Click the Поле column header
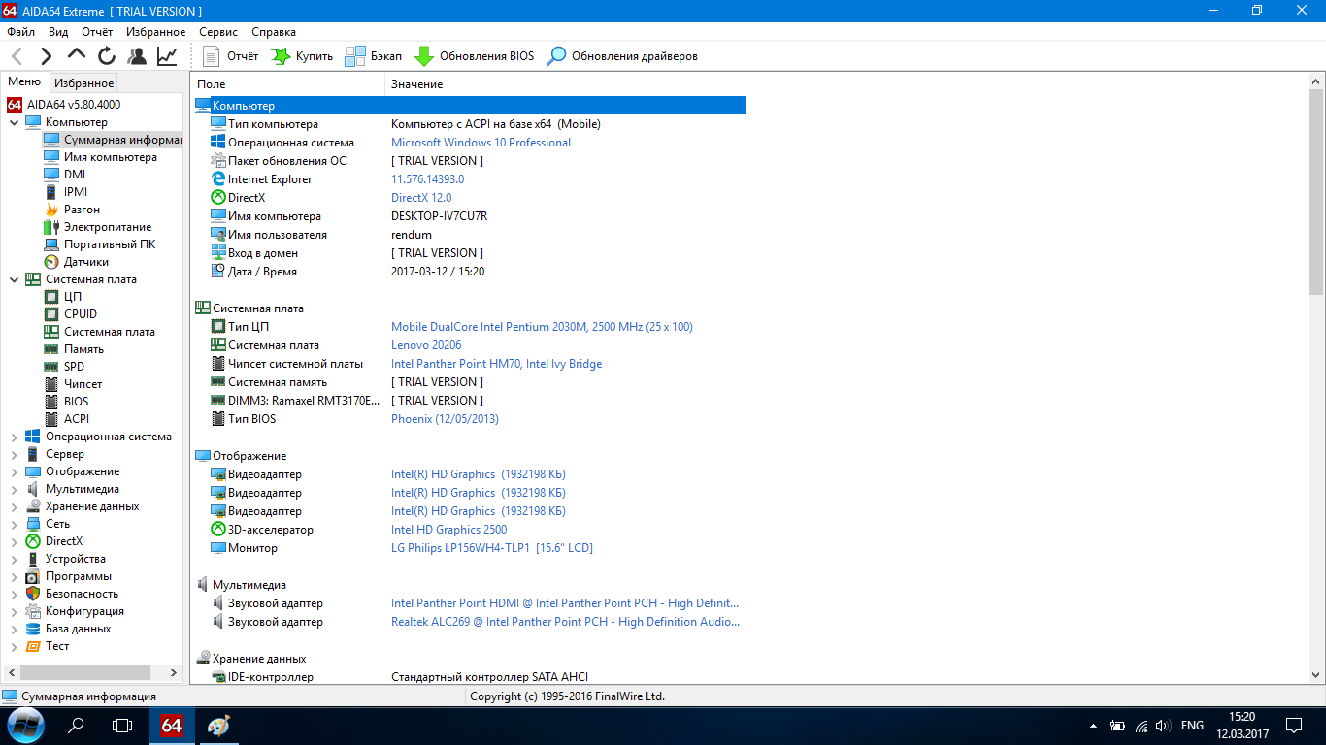The width and height of the screenshot is (1326, 745). pos(287,84)
